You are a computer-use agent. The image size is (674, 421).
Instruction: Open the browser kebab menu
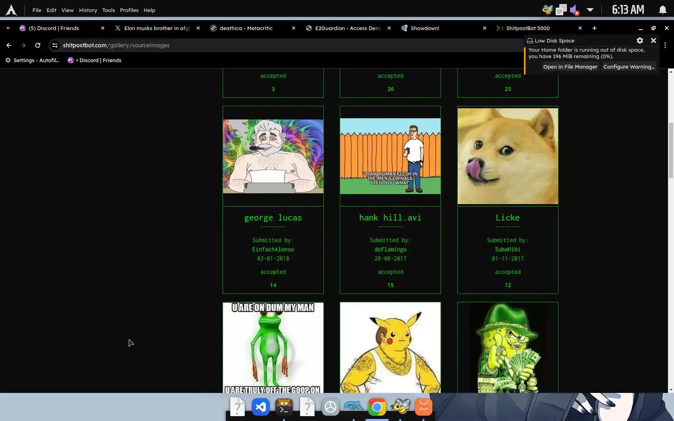(665, 45)
